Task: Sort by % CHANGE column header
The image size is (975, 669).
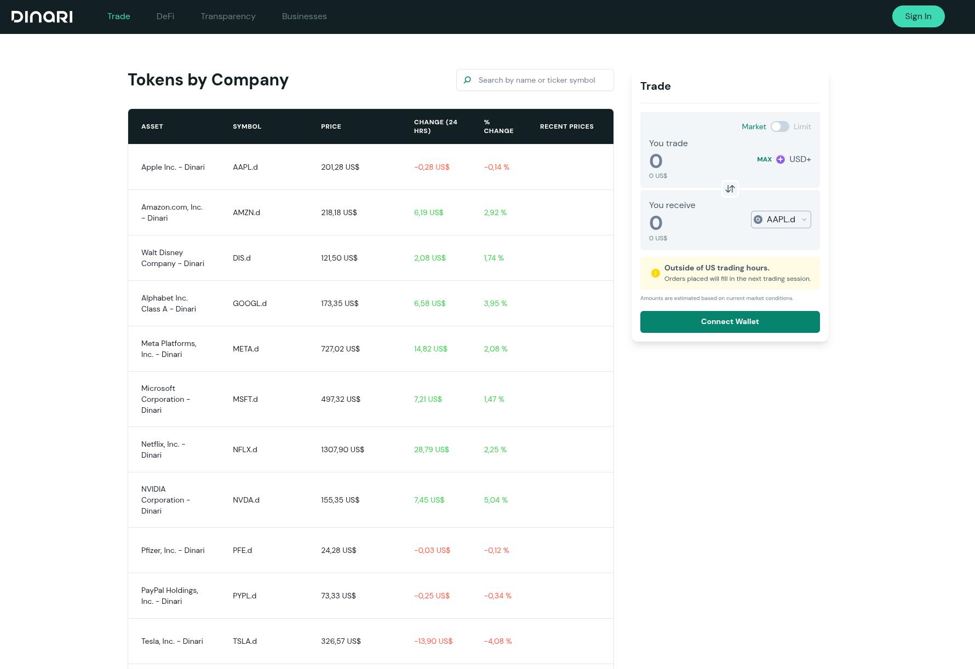Action: (x=498, y=126)
